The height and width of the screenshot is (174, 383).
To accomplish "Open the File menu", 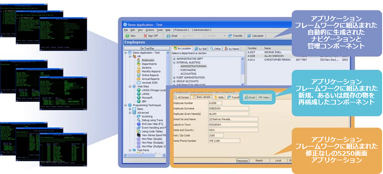I will click(x=126, y=30).
